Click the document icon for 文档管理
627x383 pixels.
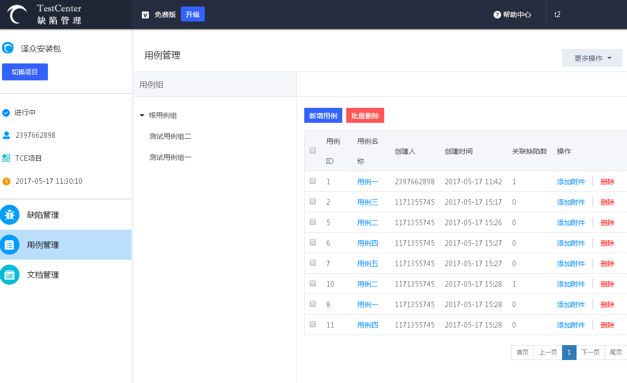[x=9, y=275]
